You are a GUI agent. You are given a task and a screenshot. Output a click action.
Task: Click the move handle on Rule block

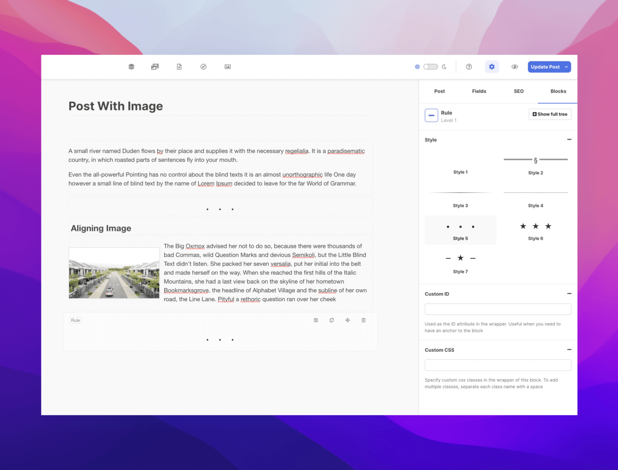point(348,320)
